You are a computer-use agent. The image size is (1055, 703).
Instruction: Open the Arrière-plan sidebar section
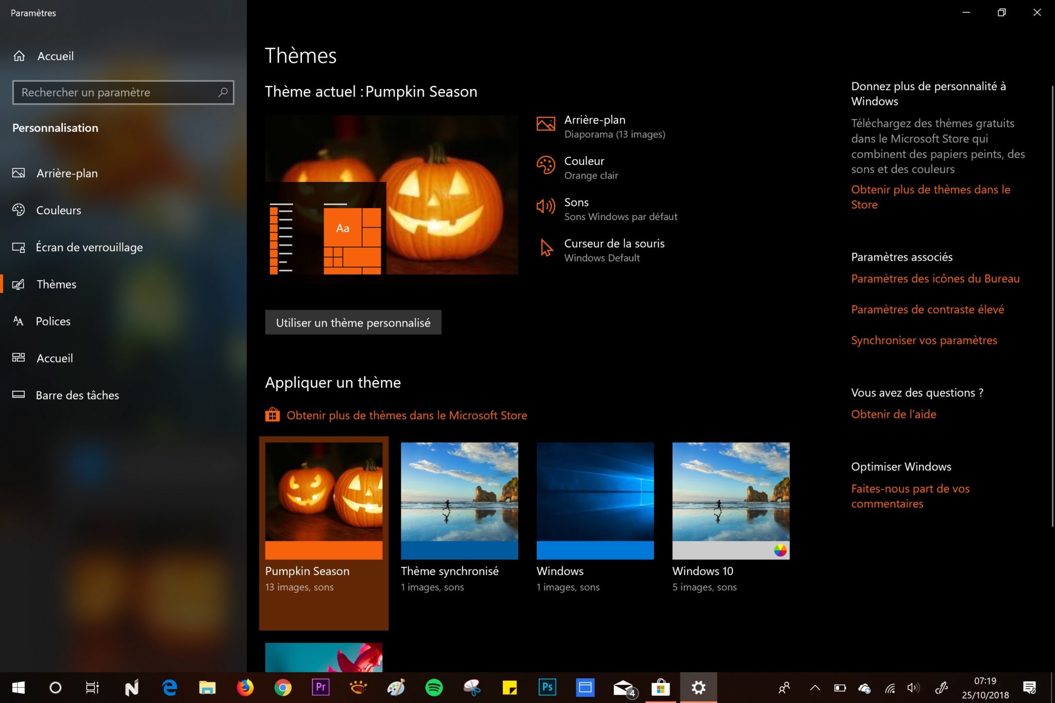click(x=55, y=173)
